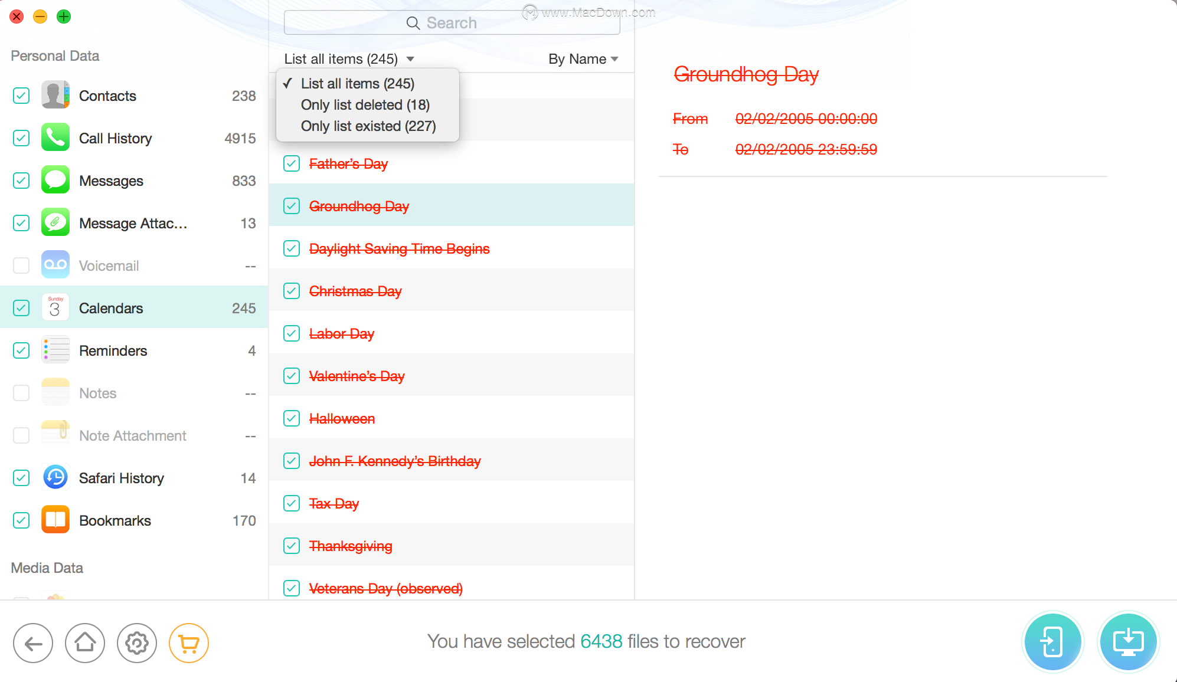Select the Labor Day entry
Viewport: 1177px width, 682px height.
pos(452,333)
